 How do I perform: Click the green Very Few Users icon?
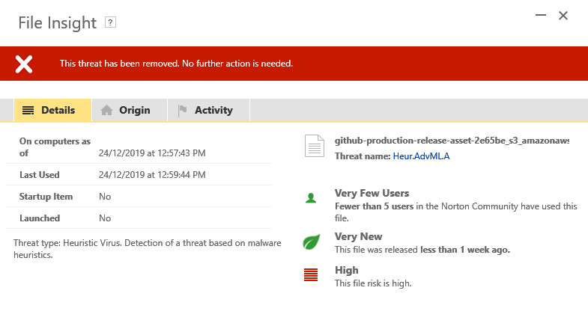pyautogui.click(x=311, y=199)
